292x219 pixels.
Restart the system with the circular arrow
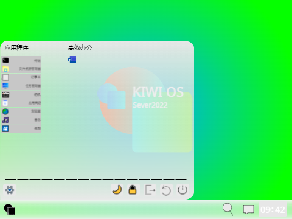click(x=166, y=190)
